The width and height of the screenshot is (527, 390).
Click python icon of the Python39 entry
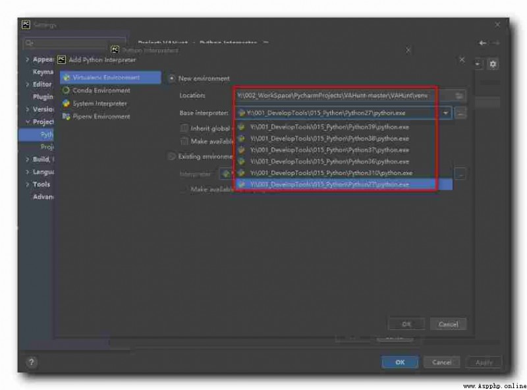pos(241,126)
